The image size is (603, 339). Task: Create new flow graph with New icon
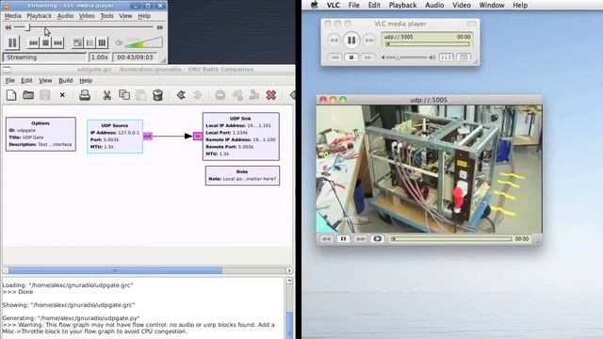tap(11, 95)
